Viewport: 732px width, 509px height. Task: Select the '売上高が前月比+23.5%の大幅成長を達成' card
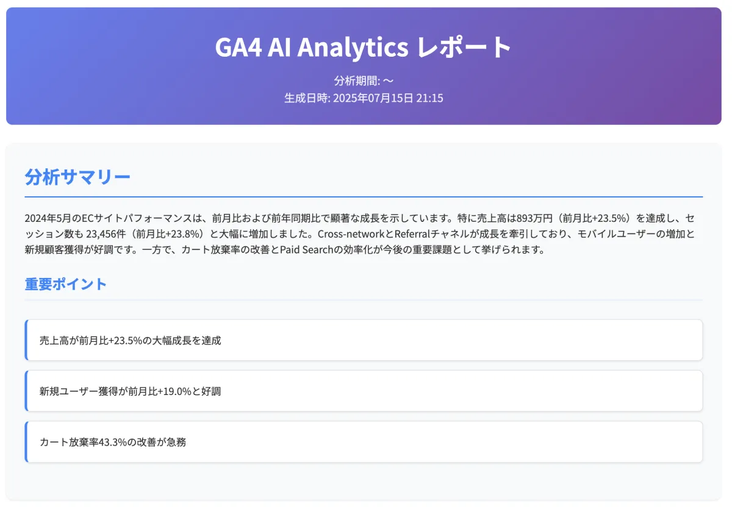[x=364, y=340]
